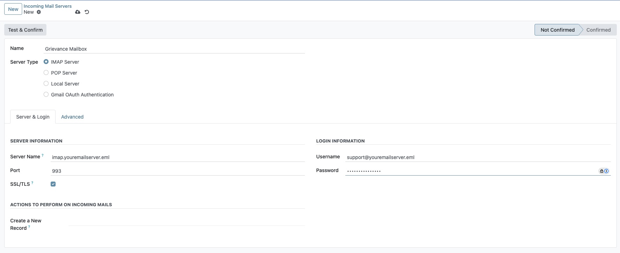The image size is (620, 253).
Task: Select the Local Server radio option
Action: click(46, 83)
